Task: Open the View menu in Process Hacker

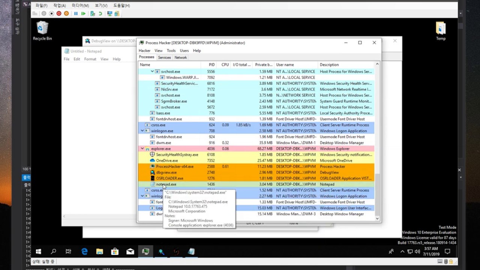Action: 159,51
